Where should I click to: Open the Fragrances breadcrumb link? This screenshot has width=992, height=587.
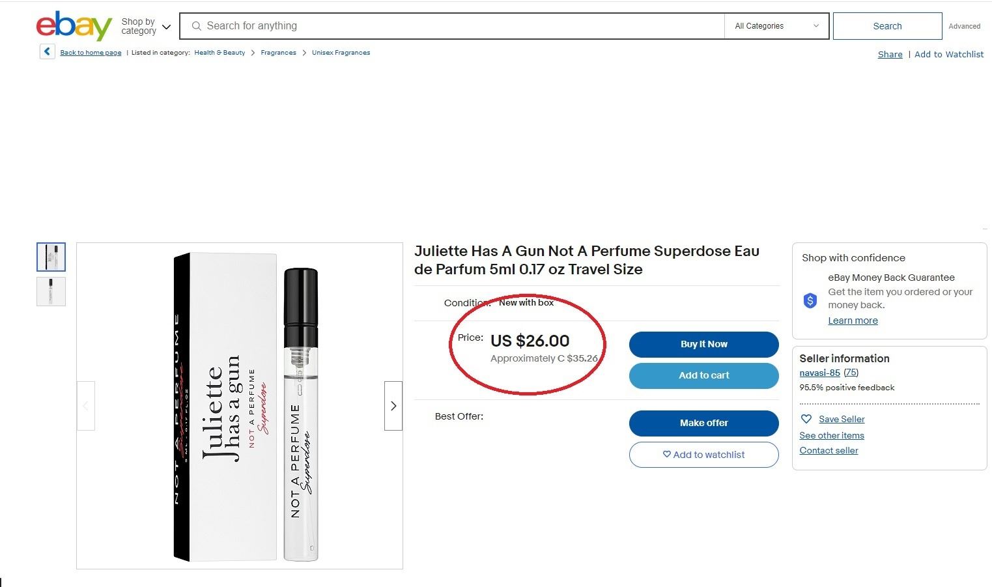coord(278,53)
